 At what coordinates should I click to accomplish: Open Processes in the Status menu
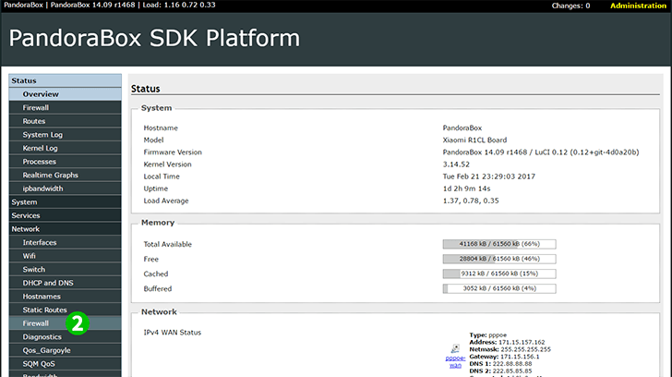[x=40, y=162]
